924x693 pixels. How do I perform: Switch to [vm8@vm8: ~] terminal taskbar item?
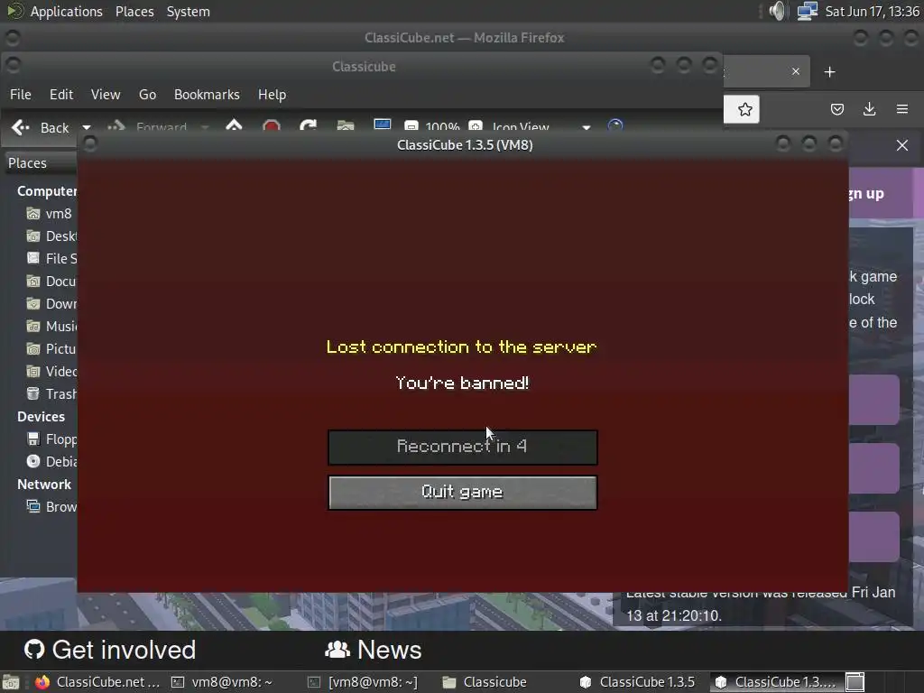[x=363, y=682]
